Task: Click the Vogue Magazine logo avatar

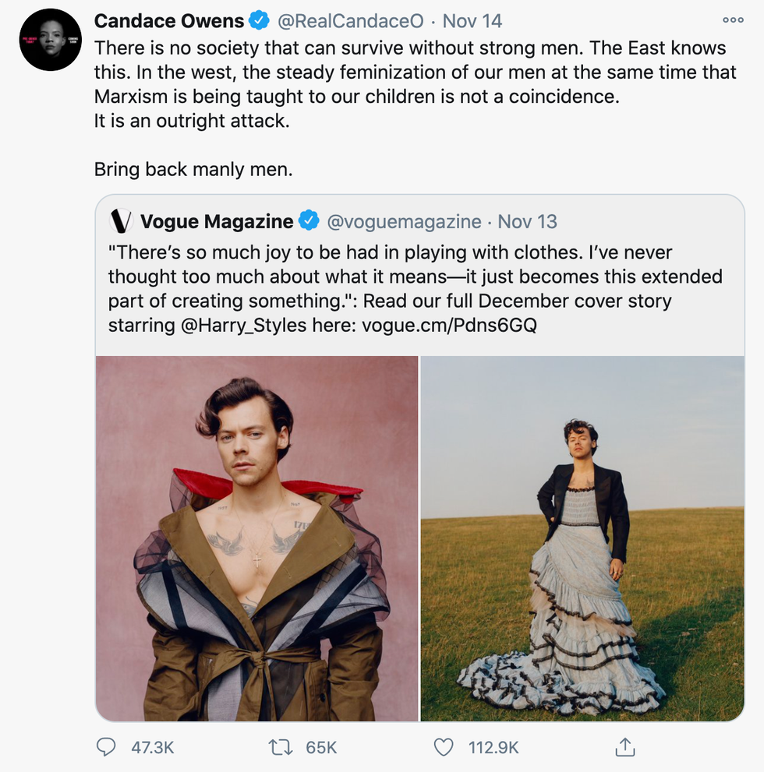Action: (122, 221)
